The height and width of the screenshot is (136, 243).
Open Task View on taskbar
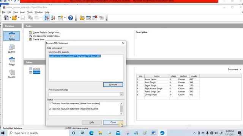pos(82,133)
